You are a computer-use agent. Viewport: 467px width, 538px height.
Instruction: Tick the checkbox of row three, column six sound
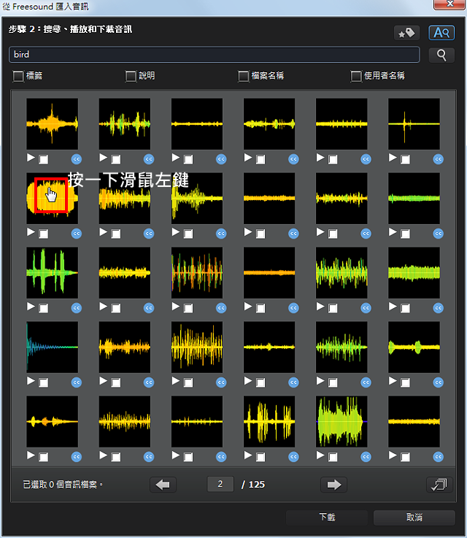tap(405, 308)
